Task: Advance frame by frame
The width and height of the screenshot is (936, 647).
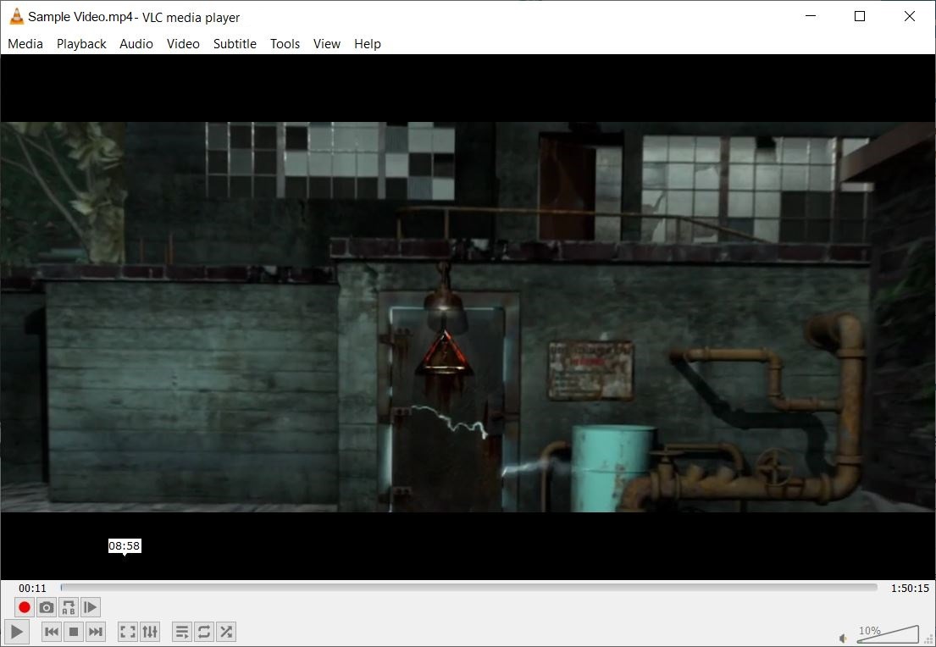Action: click(x=91, y=607)
